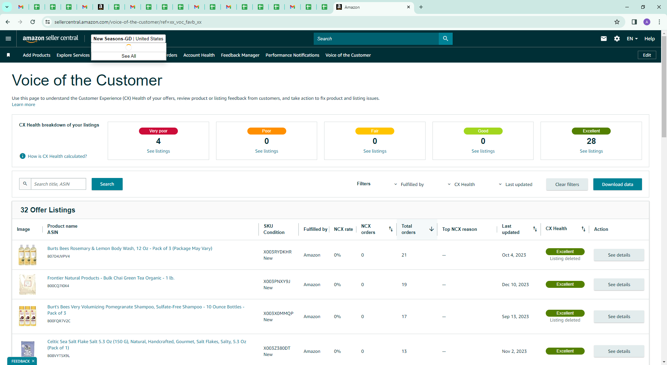Click the magnifier button beside the top Search bar
Image resolution: width=667 pixels, height=365 pixels.
pos(445,39)
